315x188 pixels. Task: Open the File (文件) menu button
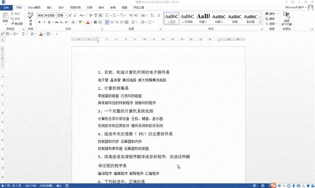coord(6,7)
